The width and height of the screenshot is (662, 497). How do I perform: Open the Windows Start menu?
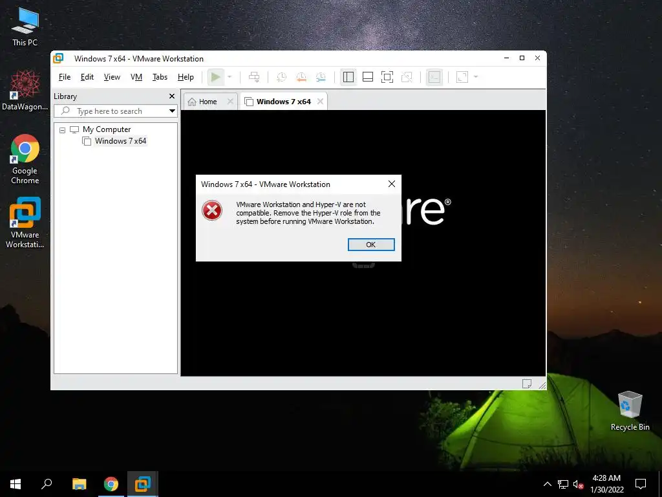pos(16,484)
